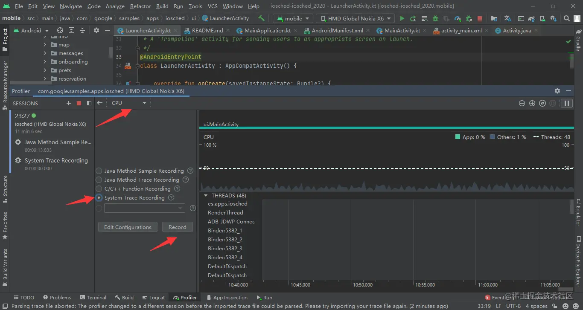Select System Trace Recording radio
The height and width of the screenshot is (310, 583).
[x=99, y=197]
